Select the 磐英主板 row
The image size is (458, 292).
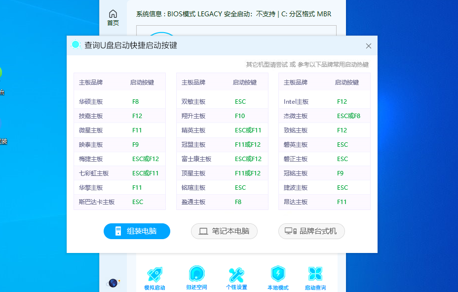(x=325, y=144)
